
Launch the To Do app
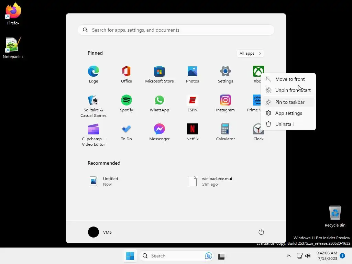(126, 132)
